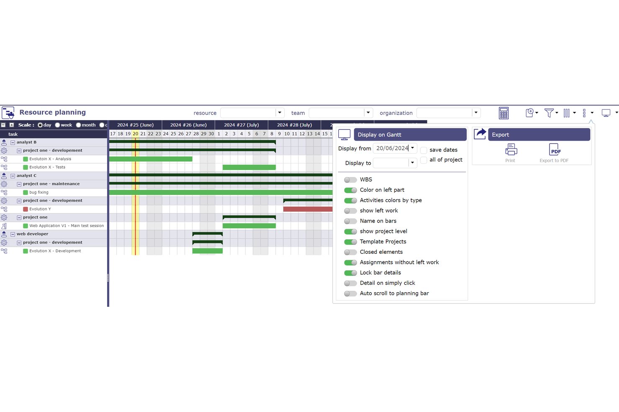Open the Display from date picker arrow
This screenshot has width=619, height=412.
click(x=412, y=148)
